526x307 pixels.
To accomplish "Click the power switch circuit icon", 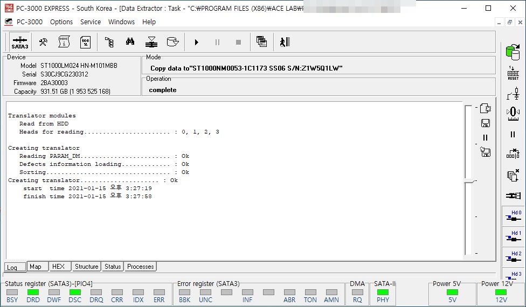I will point(513,94).
